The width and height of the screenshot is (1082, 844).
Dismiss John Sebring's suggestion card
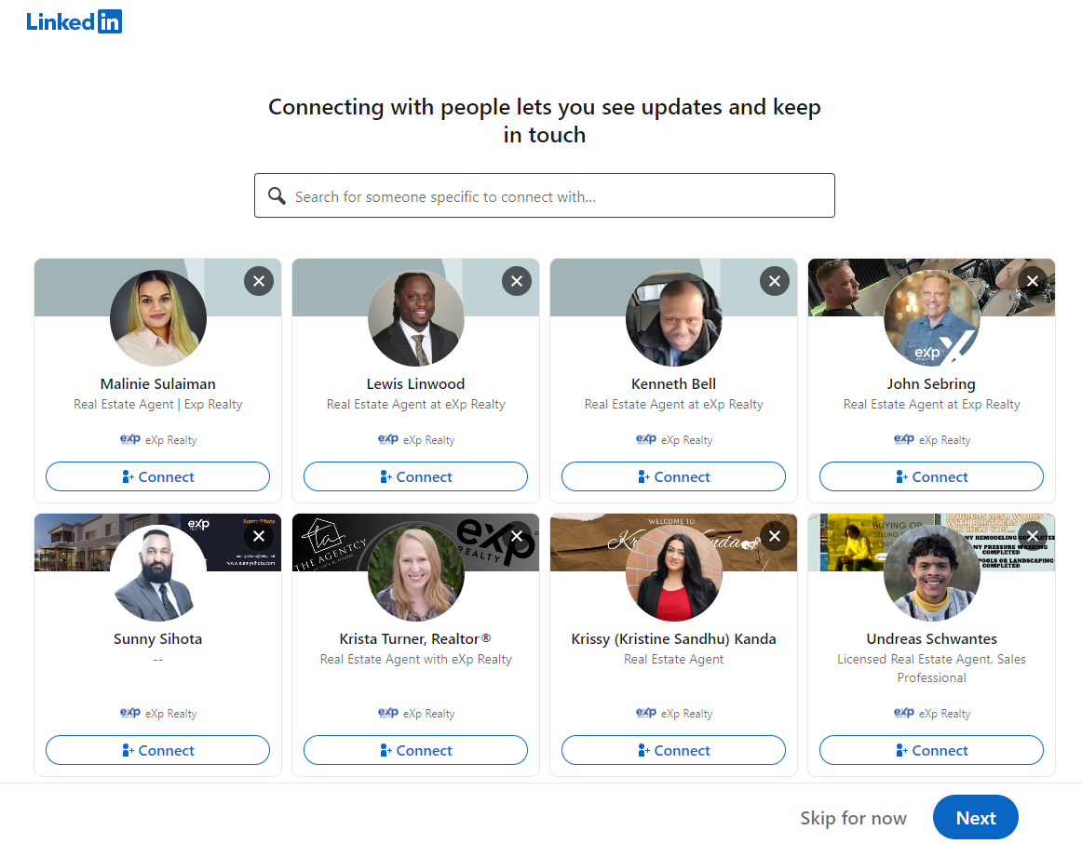coord(1033,281)
